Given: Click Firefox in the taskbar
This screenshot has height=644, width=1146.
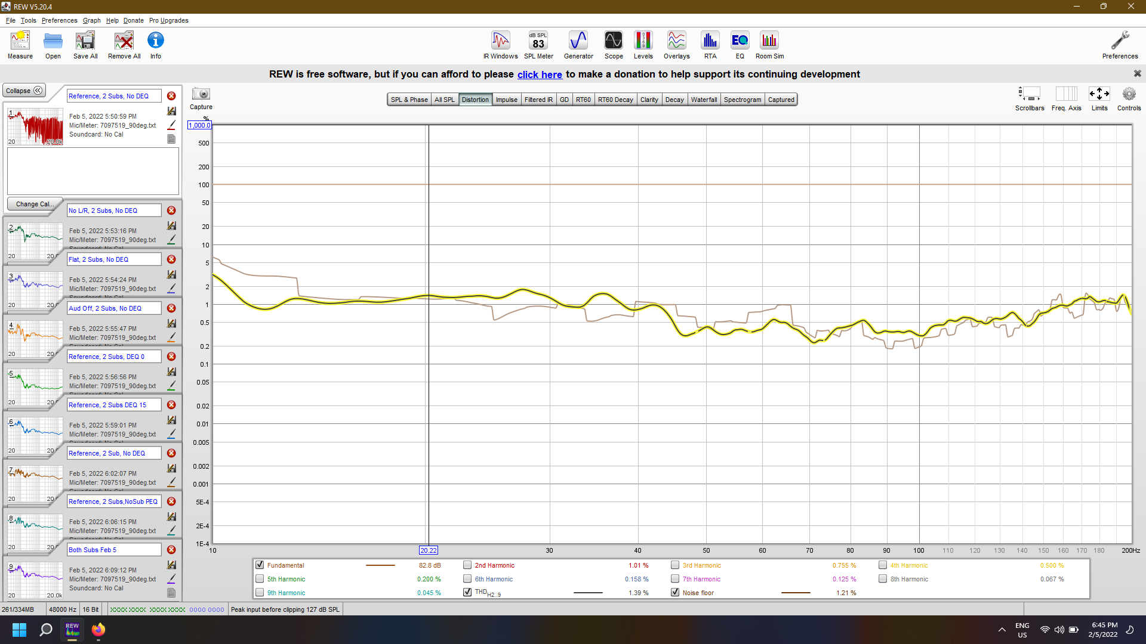Looking at the screenshot, I should (98, 630).
